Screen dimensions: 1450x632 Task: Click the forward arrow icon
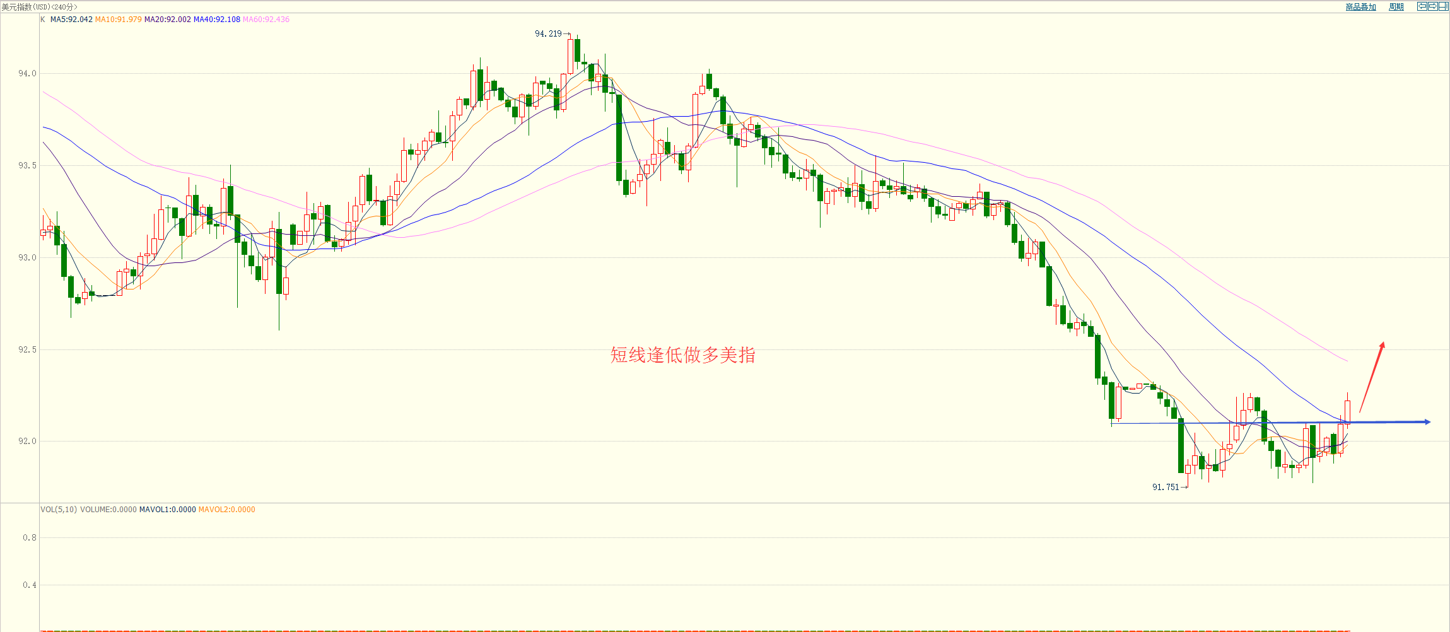click(1432, 6)
